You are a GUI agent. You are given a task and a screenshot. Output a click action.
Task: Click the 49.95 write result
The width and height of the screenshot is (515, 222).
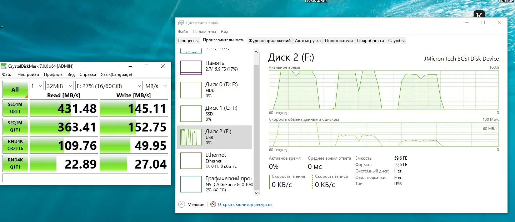[x=134, y=145]
